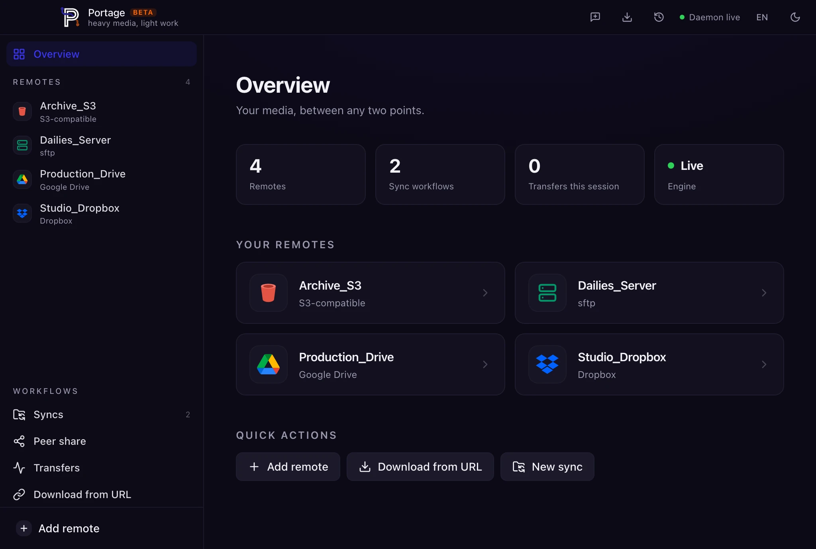Screen dimensions: 816x549
Task: Click the link icon beside Download from URL
Action: [x=19, y=494]
